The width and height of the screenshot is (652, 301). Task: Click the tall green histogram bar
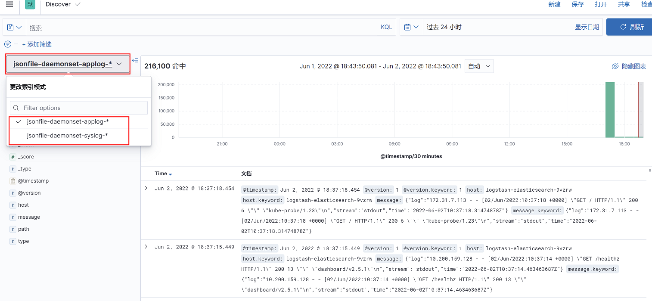tap(610, 109)
